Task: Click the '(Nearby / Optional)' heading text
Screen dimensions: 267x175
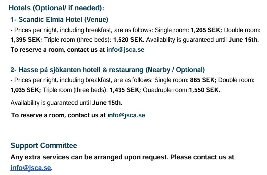Action: point(175,70)
